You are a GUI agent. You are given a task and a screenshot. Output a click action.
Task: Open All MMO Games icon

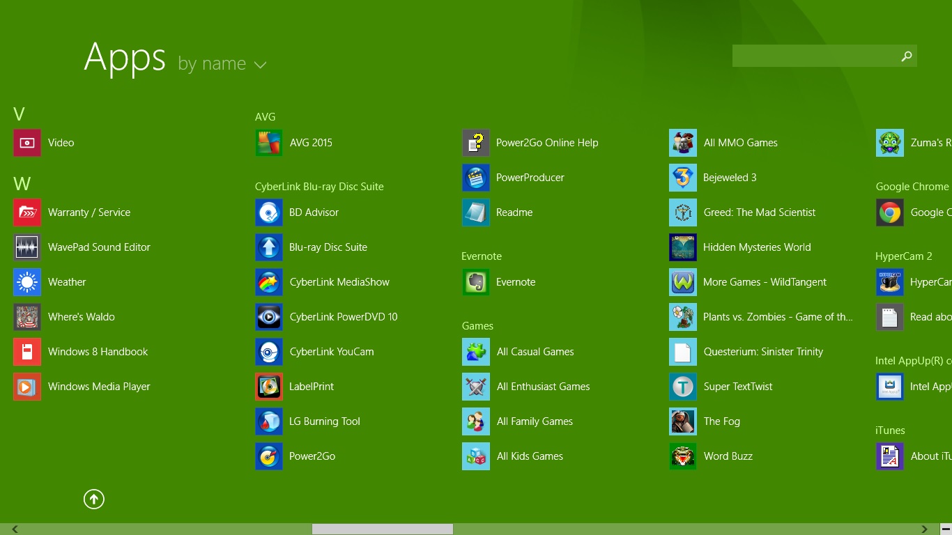pyautogui.click(x=683, y=143)
